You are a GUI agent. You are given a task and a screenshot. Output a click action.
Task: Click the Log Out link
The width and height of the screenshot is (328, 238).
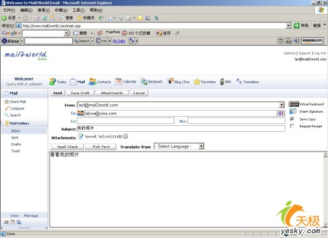(x=320, y=53)
